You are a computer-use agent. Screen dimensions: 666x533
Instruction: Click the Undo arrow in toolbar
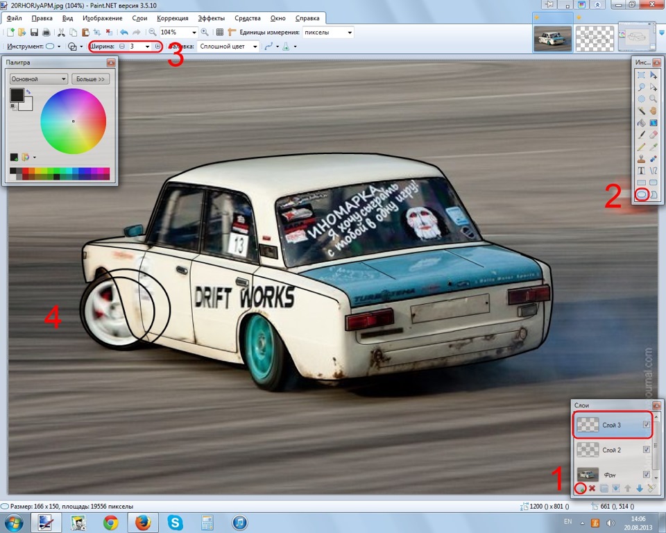tap(124, 33)
